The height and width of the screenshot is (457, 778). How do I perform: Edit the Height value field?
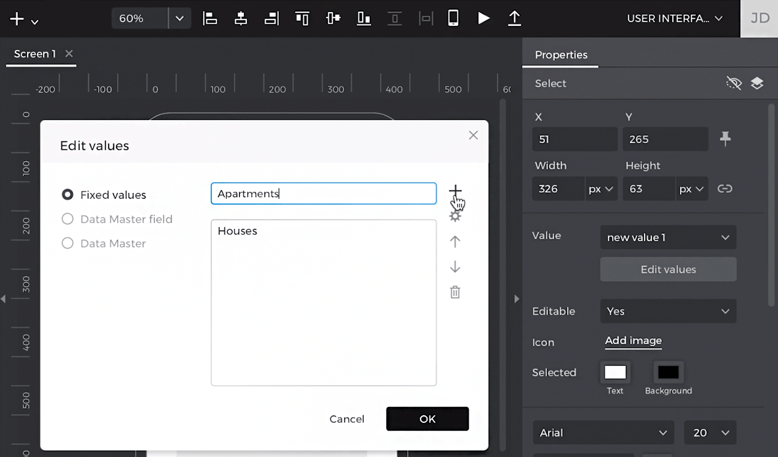(x=648, y=189)
